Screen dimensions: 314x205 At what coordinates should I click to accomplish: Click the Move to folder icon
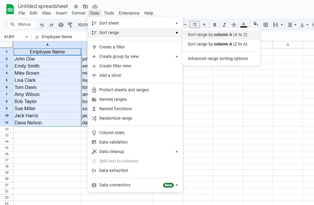point(86,6)
